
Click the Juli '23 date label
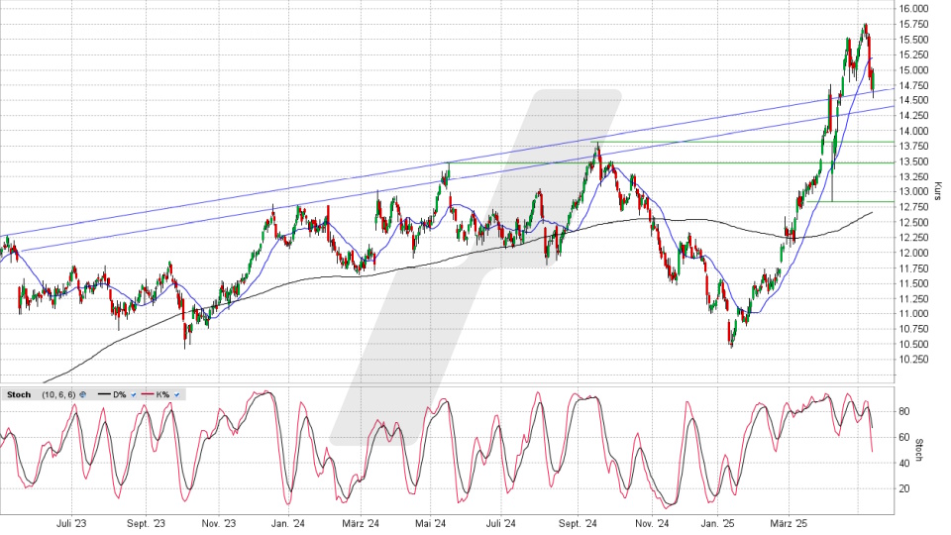tap(71, 523)
